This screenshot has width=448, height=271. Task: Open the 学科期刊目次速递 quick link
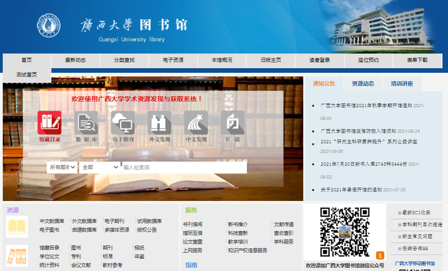(x=422, y=225)
